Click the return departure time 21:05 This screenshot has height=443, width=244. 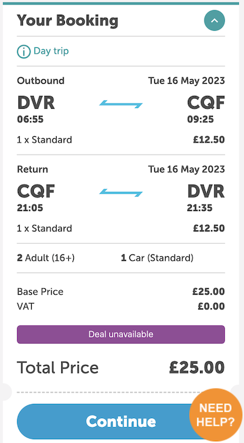[x=30, y=208]
